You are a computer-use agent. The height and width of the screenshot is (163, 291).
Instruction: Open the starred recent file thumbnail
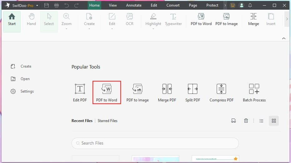pyautogui.click(x=215, y=159)
